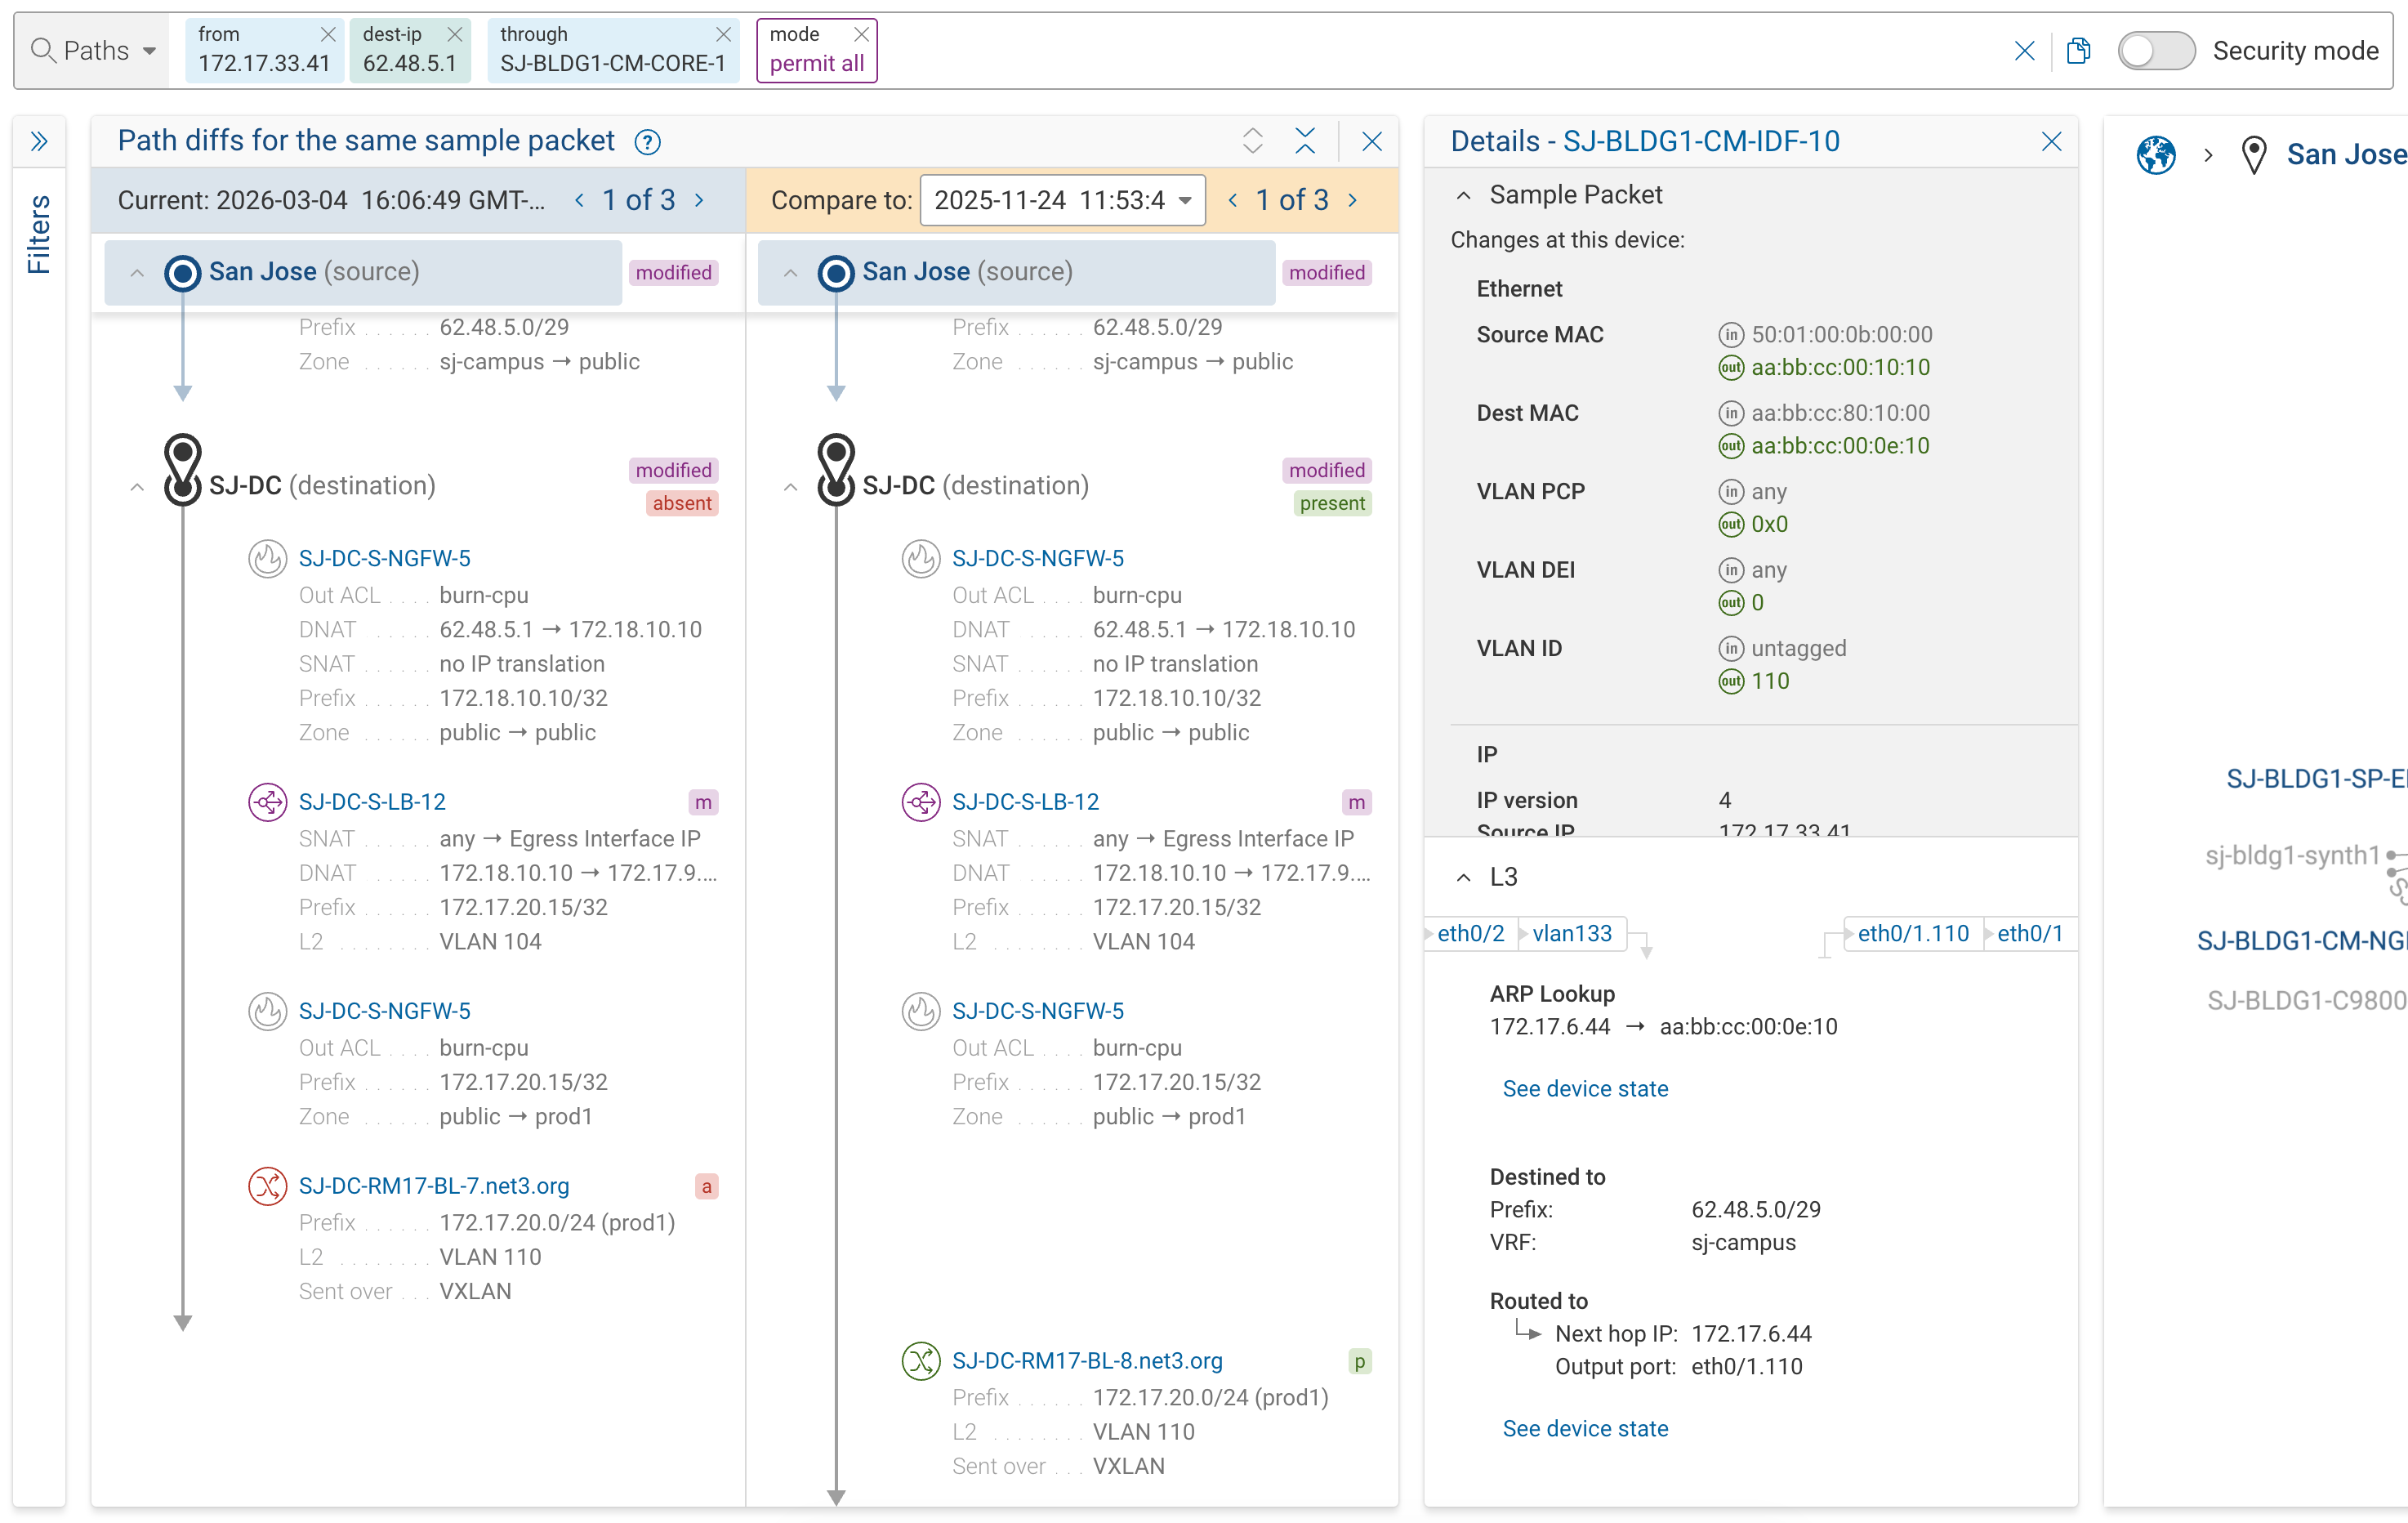The width and height of the screenshot is (2408, 1523).
Task: Open second SJ-DC-S-NGFW-5 hop in current path
Action: click(x=385, y=1011)
